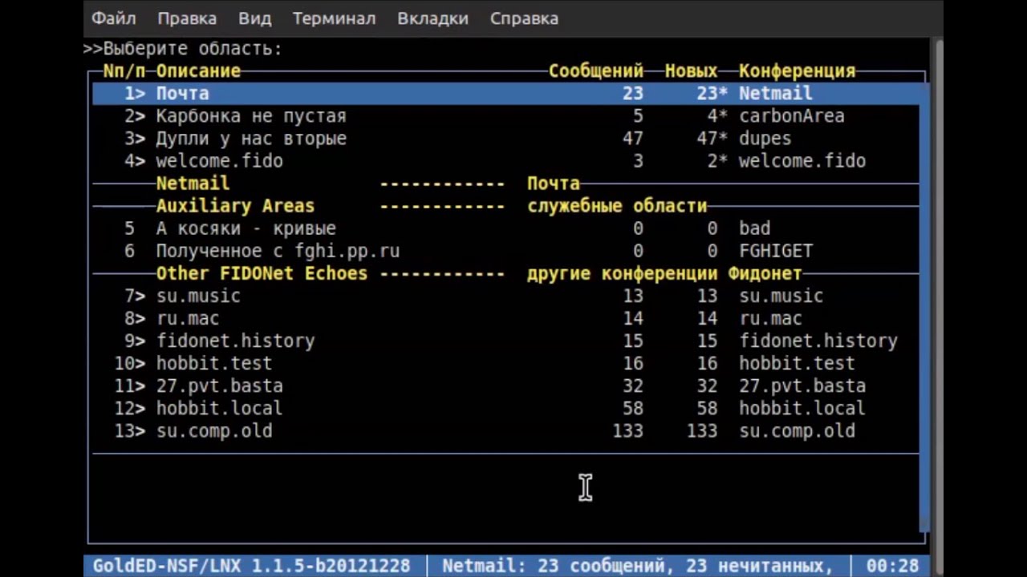This screenshot has width=1027, height=577.
Task: Click the Сообщений column header
Action: tap(596, 71)
